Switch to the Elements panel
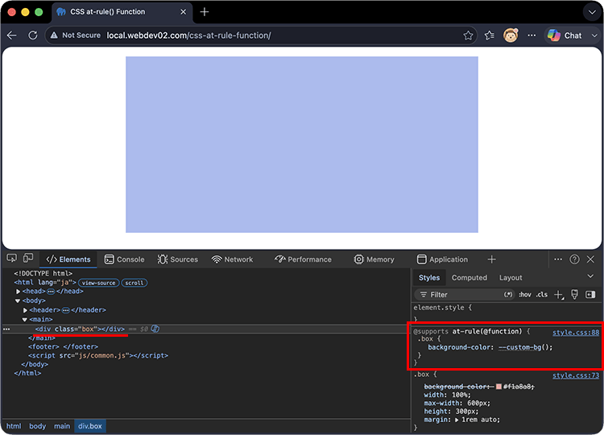 (68, 259)
